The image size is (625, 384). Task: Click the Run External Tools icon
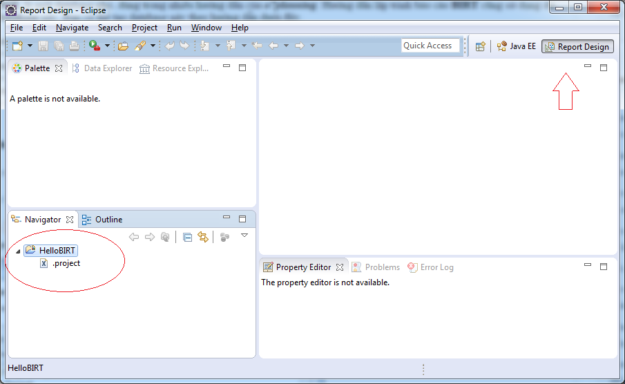[x=95, y=46]
